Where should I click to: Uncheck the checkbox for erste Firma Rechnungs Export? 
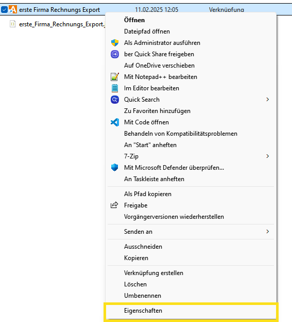coord(5,9)
